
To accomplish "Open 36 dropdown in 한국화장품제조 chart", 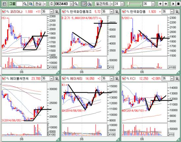I will pos(112,12).
